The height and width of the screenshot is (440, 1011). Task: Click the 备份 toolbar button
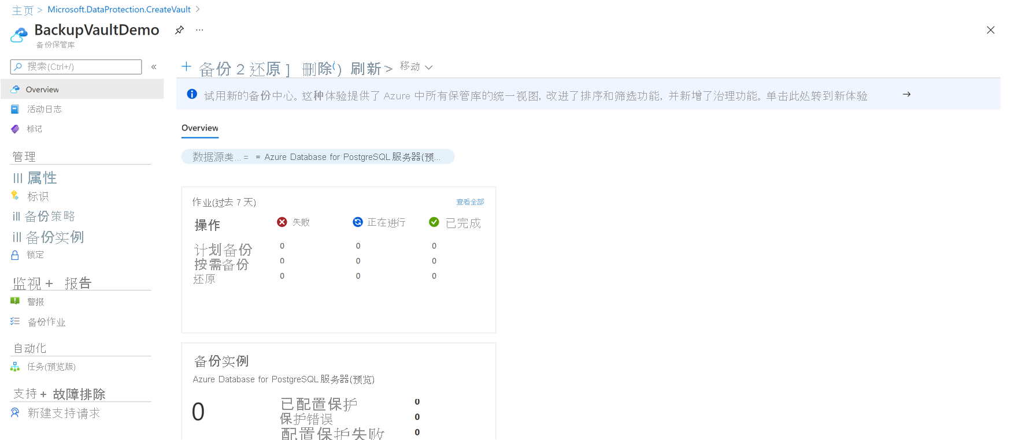(x=215, y=69)
